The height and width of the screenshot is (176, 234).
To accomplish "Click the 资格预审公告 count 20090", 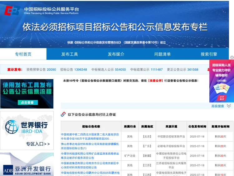I will pyautogui.click(x=51, y=69).
